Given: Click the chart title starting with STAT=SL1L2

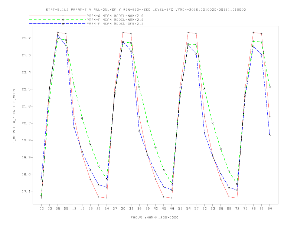Looking at the screenshot, I should 146,10.
